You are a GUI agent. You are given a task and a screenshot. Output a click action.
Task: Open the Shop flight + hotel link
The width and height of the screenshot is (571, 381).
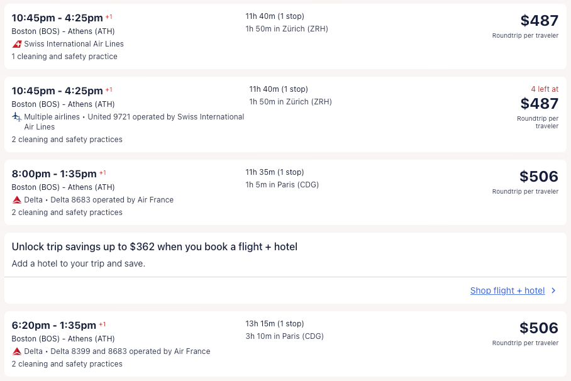pos(507,290)
